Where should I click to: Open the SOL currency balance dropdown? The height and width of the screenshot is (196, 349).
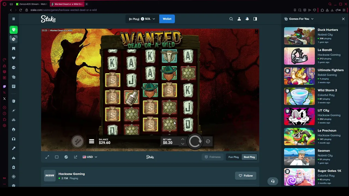(142, 19)
